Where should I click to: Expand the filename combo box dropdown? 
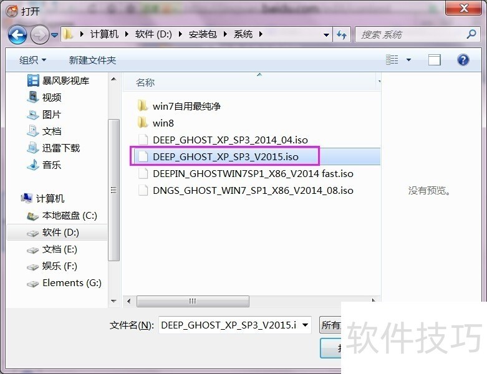305,325
